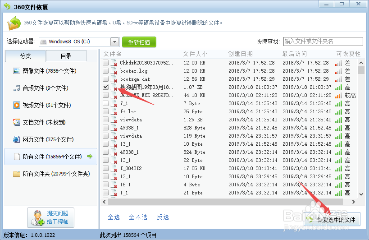Click the file list scroll up arrow
369x240 pixels.
[x=361, y=63]
